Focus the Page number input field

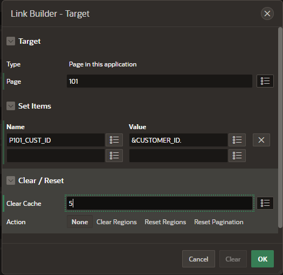click(160, 81)
